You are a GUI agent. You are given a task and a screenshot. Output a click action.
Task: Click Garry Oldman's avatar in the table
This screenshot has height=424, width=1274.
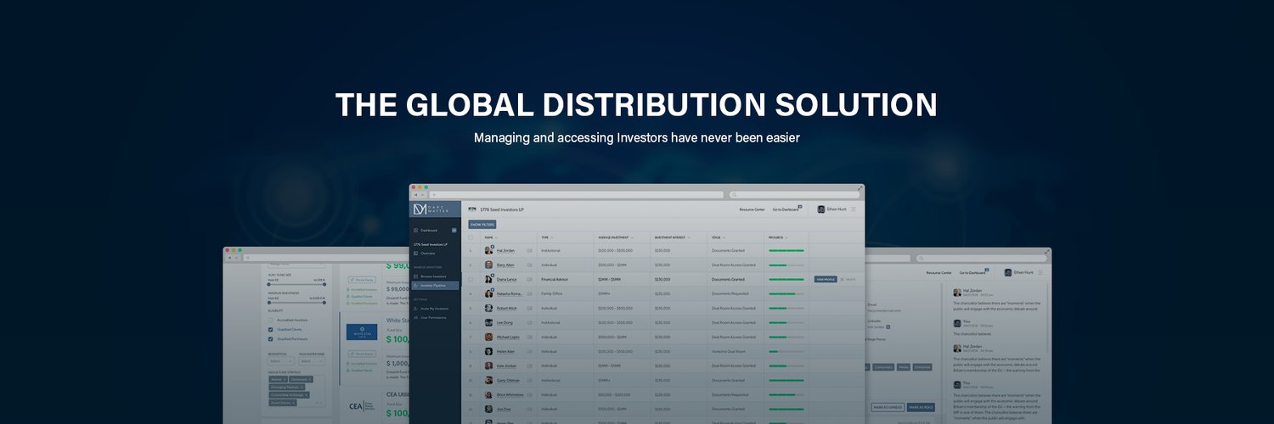tap(489, 380)
